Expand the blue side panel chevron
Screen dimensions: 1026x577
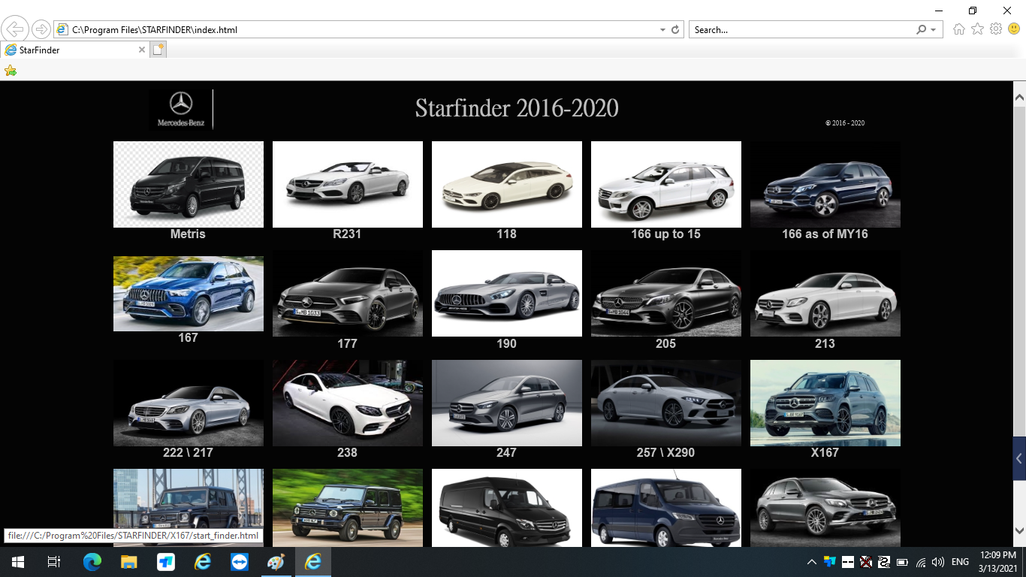click(1019, 458)
